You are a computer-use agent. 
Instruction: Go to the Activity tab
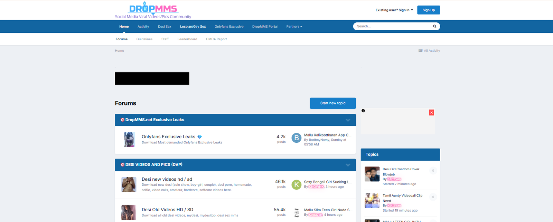coord(143,27)
